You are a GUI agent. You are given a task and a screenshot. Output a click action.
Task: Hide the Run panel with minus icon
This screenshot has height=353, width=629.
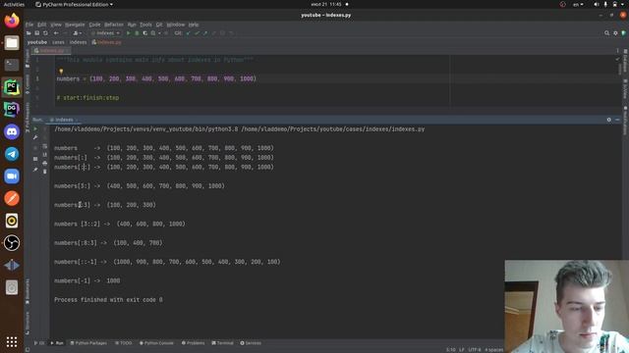617,120
